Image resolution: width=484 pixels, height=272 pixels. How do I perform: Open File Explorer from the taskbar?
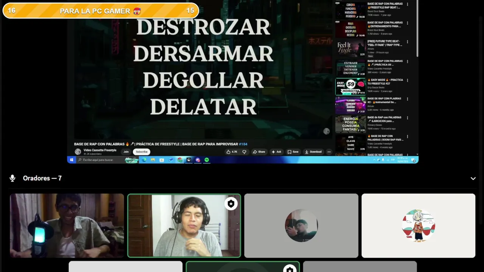[153, 160]
